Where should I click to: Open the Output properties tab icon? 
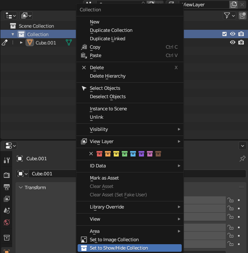click(7, 187)
